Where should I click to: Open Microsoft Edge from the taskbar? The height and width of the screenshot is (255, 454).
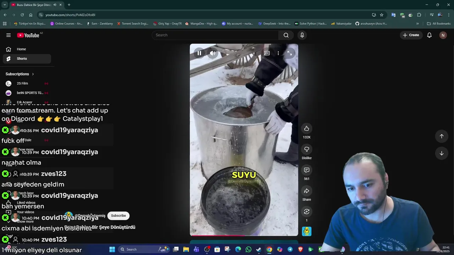(x=238, y=249)
